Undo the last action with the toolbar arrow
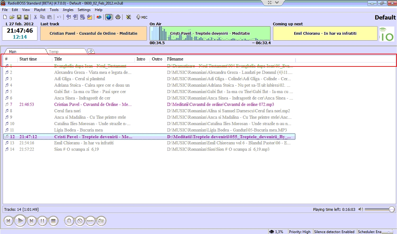This screenshot has width=397, height=234. point(59,17)
